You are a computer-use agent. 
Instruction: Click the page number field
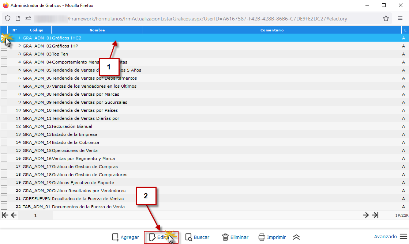point(35,216)
